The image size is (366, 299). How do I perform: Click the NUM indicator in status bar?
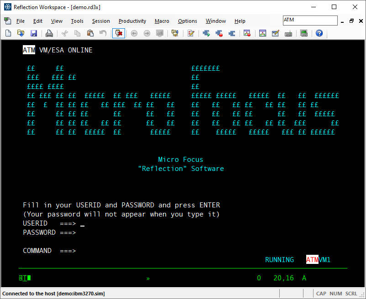[x=336, y=294]
